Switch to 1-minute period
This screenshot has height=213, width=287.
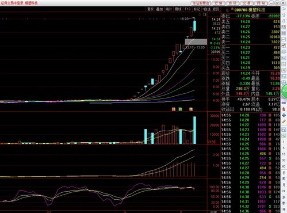284,142
